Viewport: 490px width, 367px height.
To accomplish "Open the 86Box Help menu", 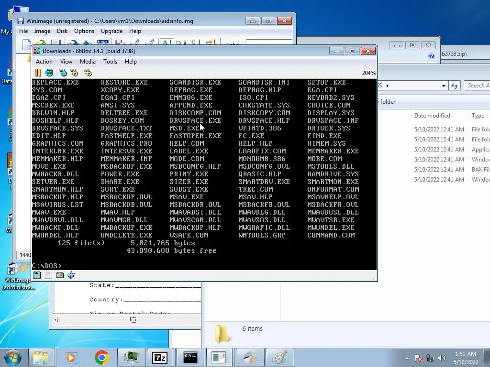I will pyautogui.click(x=131, y=62).
